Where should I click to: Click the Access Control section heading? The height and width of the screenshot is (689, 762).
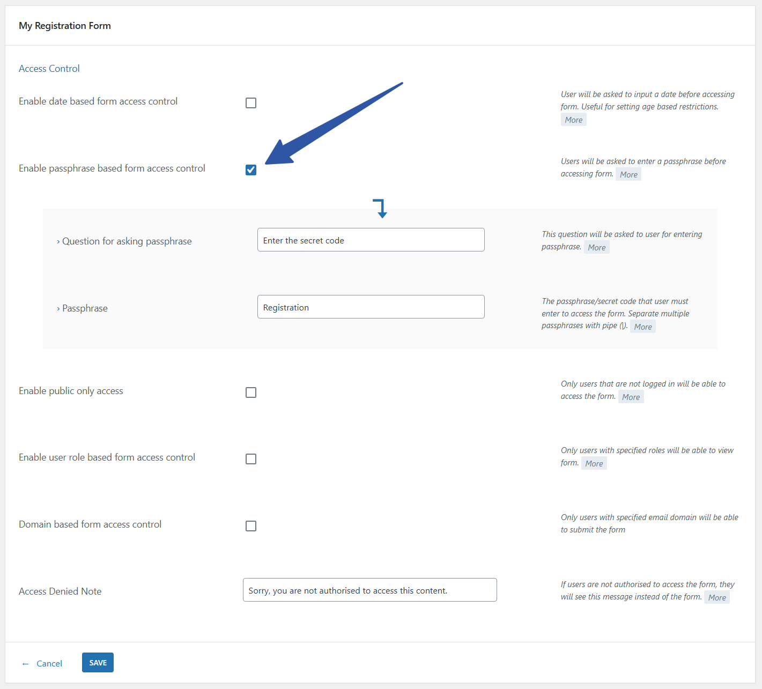(x=49, y=69)
